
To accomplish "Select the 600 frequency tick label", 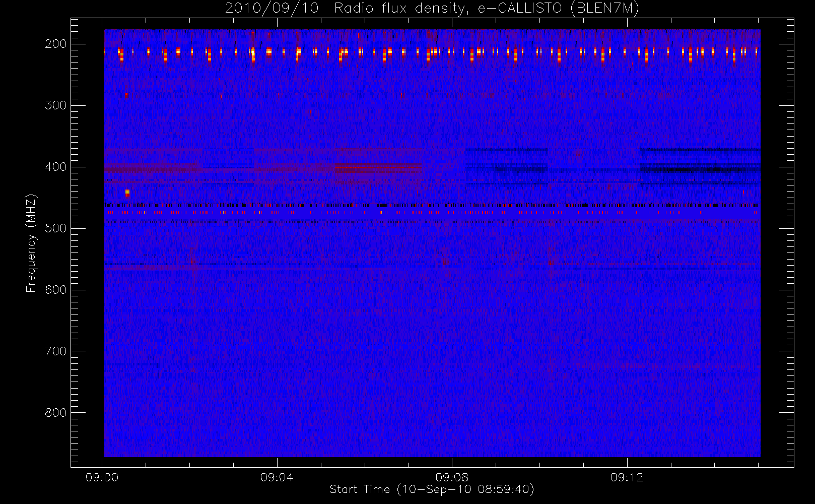I will [x=56, y=290].
